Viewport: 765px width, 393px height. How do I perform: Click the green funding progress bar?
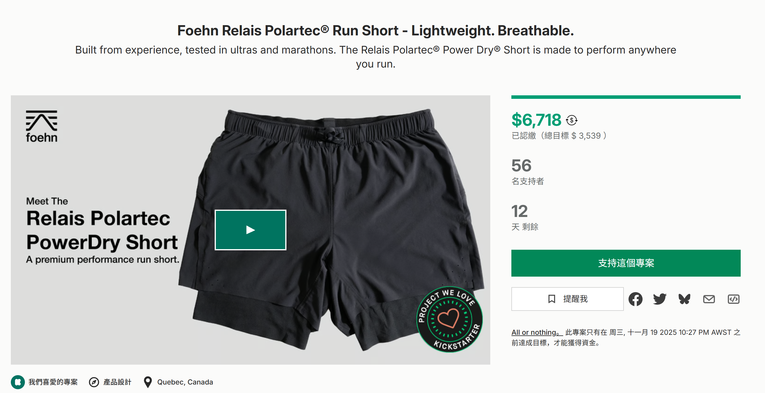coord(626,97)
